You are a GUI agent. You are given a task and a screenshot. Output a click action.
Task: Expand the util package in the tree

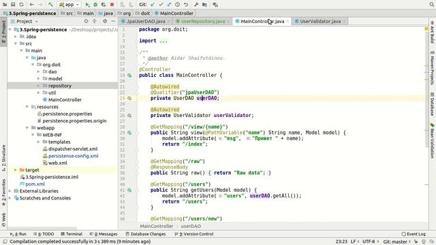39,93
